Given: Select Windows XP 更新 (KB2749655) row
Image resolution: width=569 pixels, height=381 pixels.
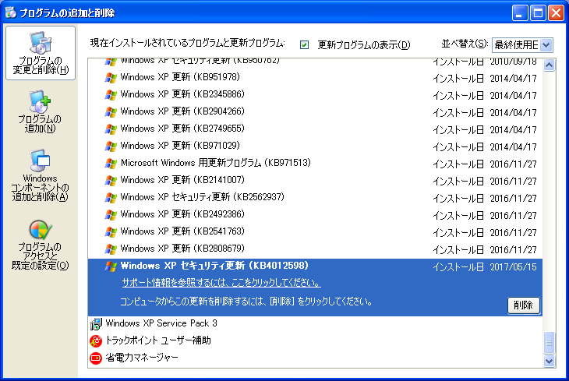Looking at the screenshot, I should click(x=315, y=129).
